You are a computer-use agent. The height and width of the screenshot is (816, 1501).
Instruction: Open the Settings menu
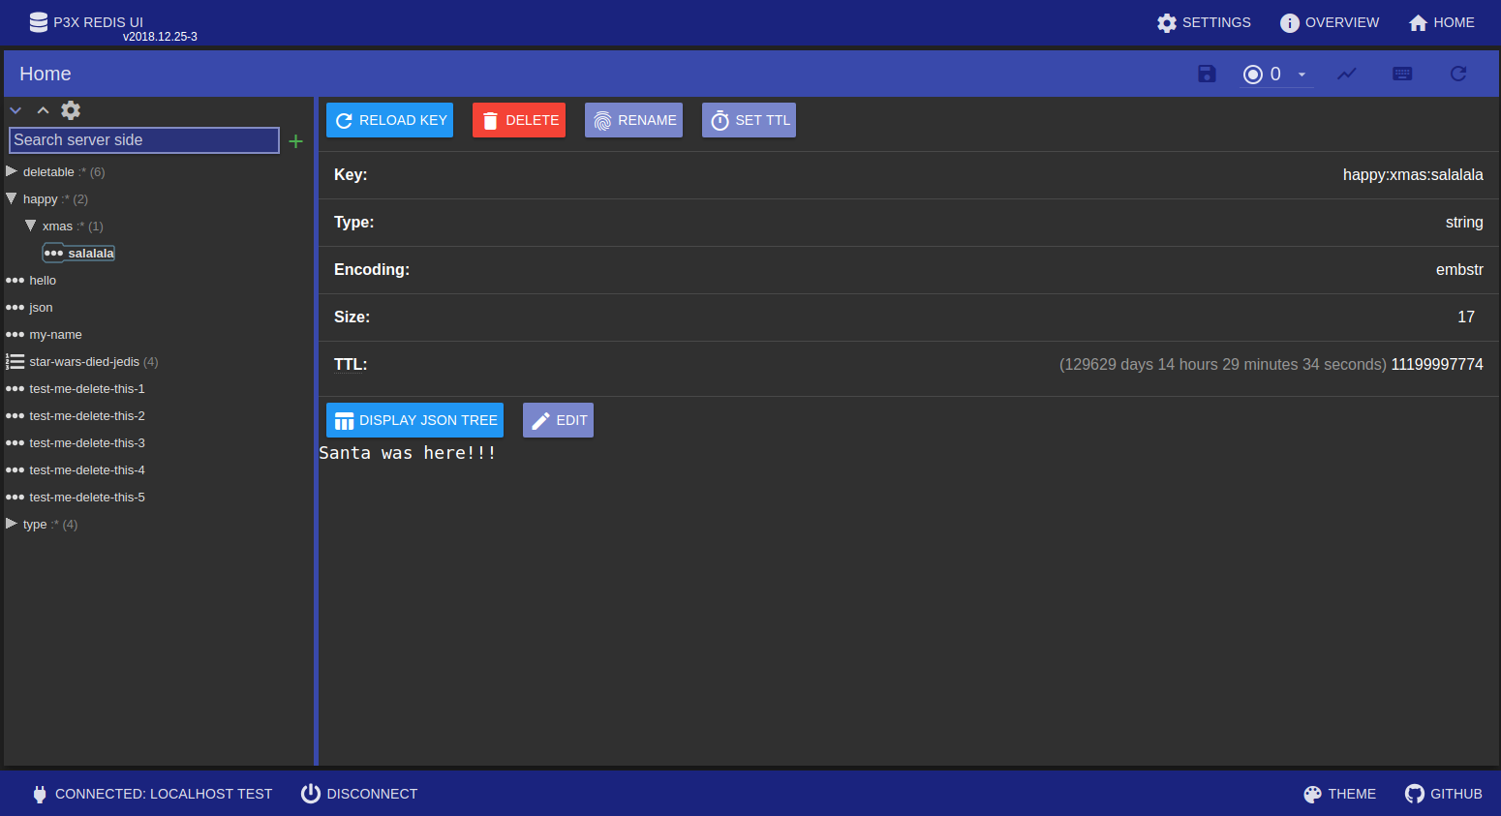(1204, 22)
